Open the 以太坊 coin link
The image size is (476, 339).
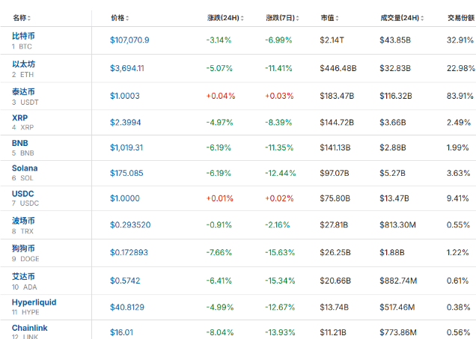(x=23, y=64)
